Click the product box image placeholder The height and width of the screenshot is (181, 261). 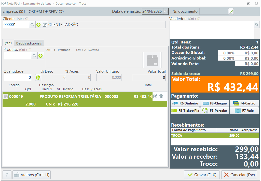pyautogui.click(x=152, y=60)
